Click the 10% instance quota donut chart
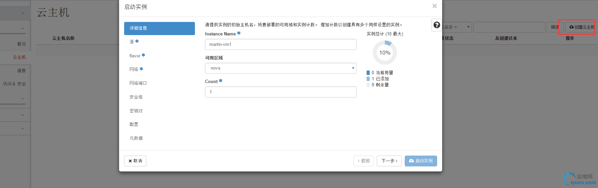The height and width of the screenshot is (188, 598). [x=385, y=53]
